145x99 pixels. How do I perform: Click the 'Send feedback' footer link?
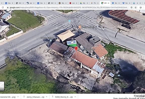coord(129,93)
